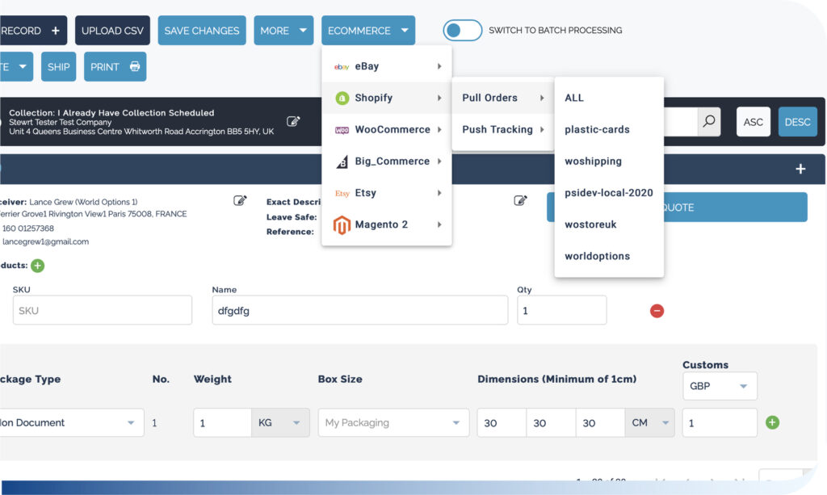Click the SAVE CHANGES button

coord(201,30)
